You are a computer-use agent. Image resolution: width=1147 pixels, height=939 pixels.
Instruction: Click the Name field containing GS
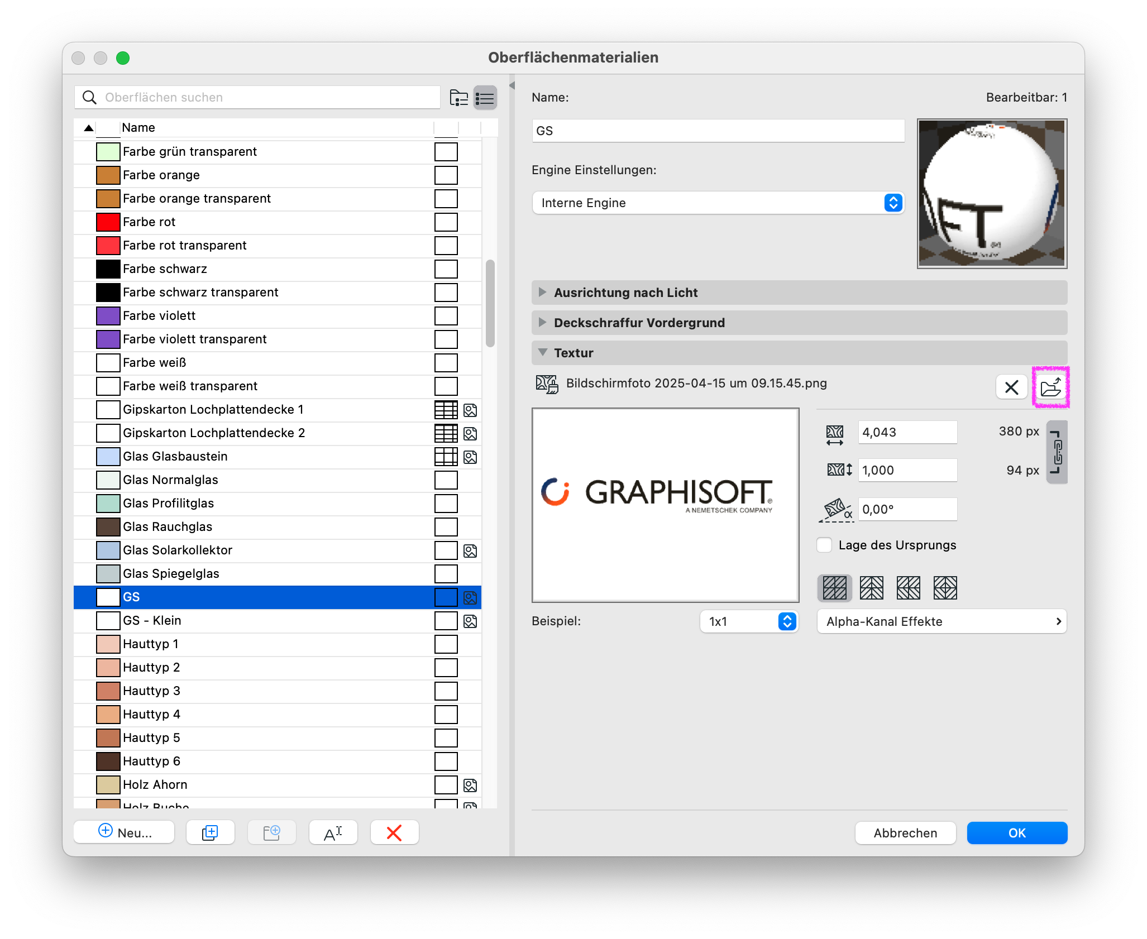[718, 131]
